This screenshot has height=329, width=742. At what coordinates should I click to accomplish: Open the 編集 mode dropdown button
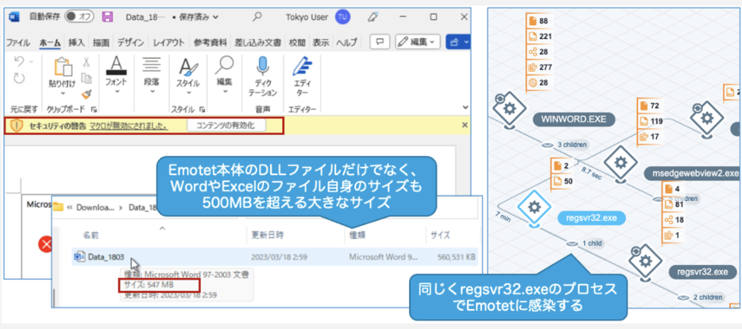(418, 42)
